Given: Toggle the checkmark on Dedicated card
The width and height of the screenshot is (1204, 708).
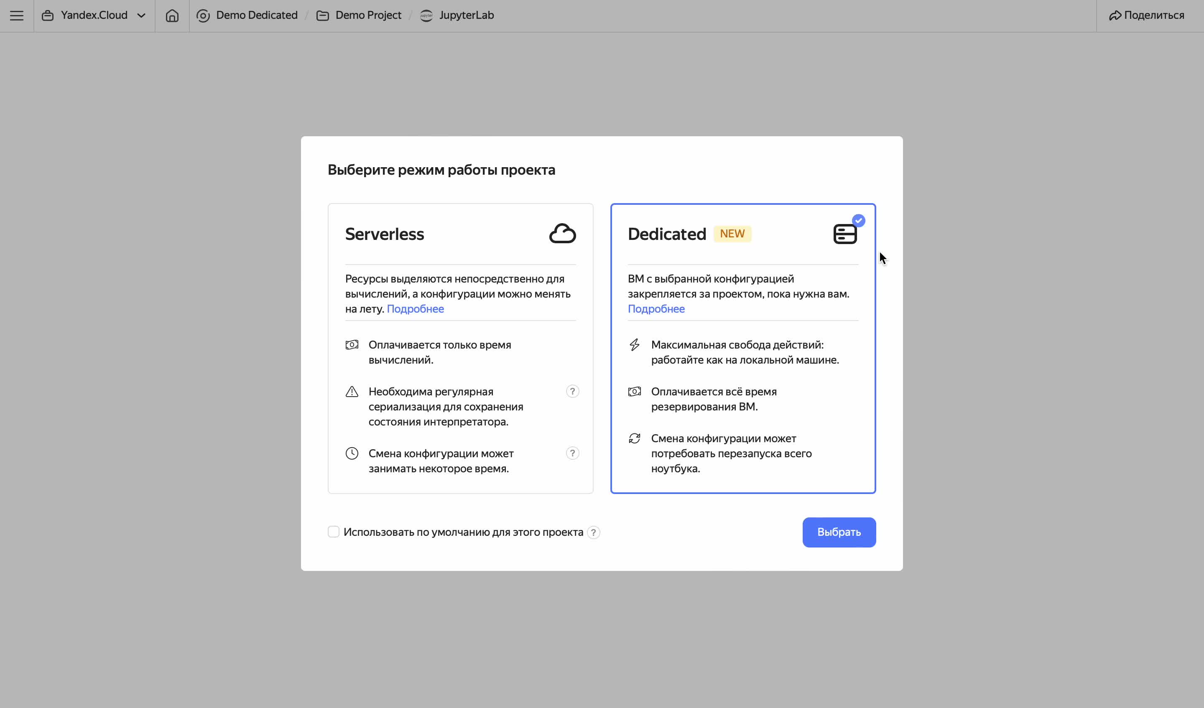Looking at the screenshot, I should pos(859,220).
